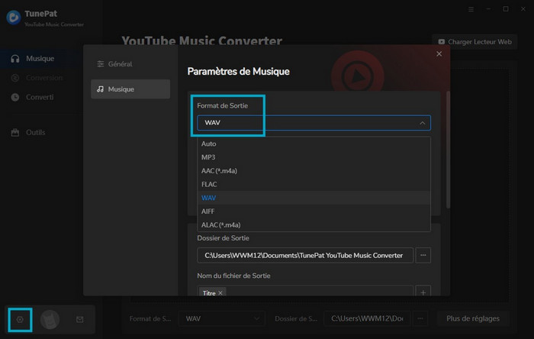Minimize the TunePat window
This screenshot has width=534, height=339.
pos(489,9)
